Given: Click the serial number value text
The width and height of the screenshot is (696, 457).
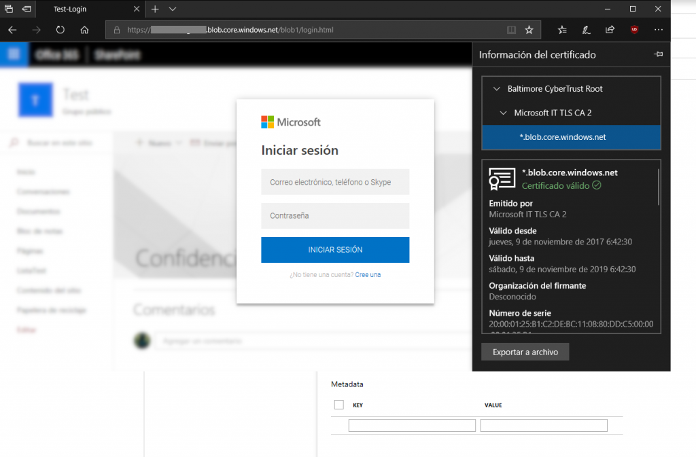Looking at the screenshot, I should tap(571, 324).
